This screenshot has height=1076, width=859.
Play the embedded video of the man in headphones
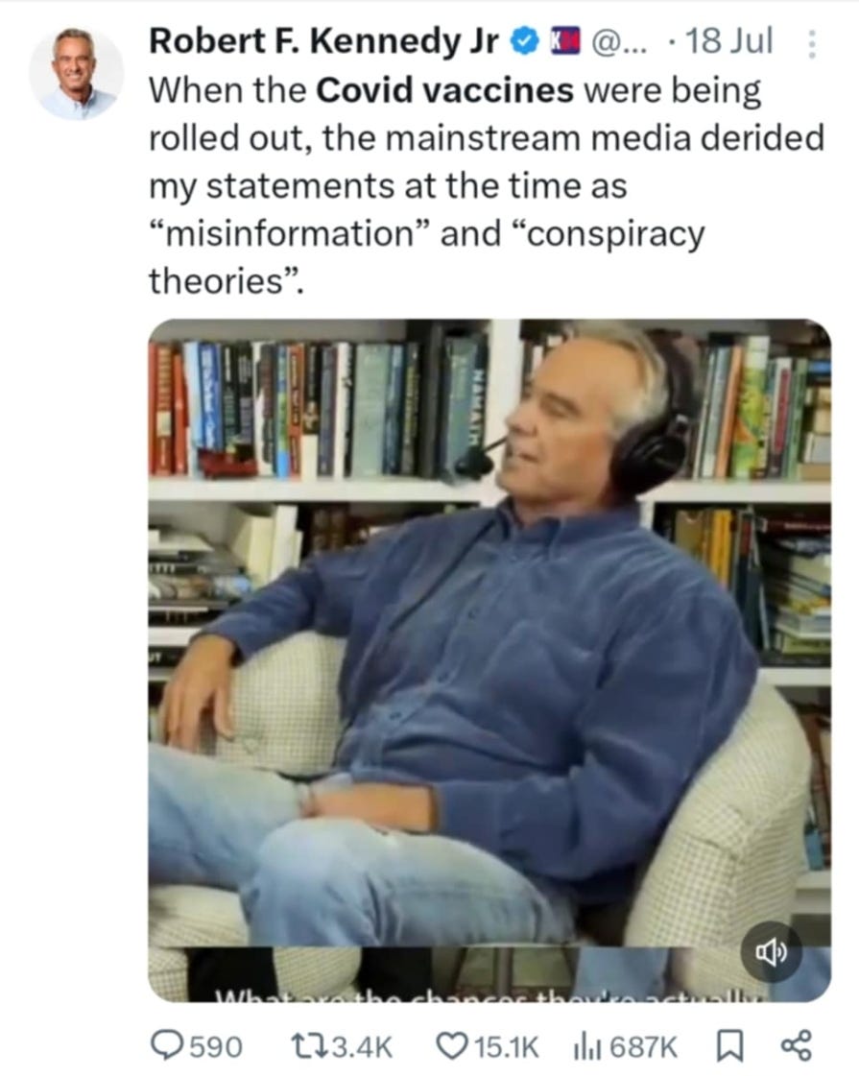point(489,660)
